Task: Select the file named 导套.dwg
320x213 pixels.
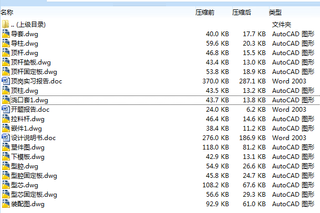Action: 25,34
